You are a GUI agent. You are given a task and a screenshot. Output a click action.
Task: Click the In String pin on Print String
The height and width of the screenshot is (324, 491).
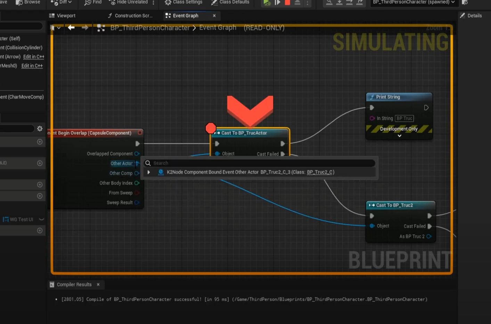[x=372, y=118]
